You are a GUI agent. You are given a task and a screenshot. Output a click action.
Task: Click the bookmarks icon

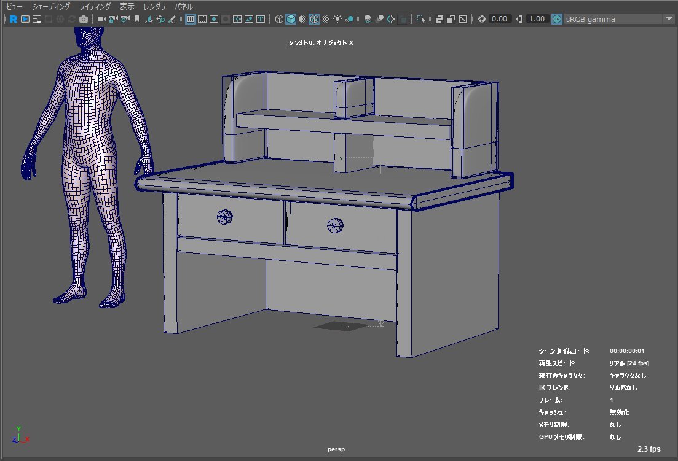136,19
